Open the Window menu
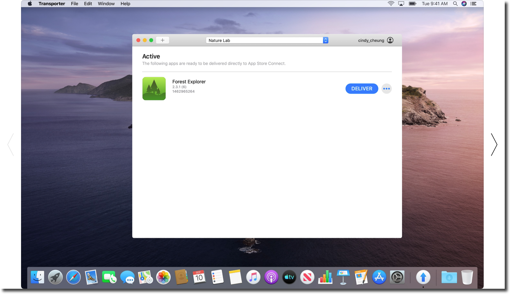Screen dimensions: 510x294 coord(106,4)
